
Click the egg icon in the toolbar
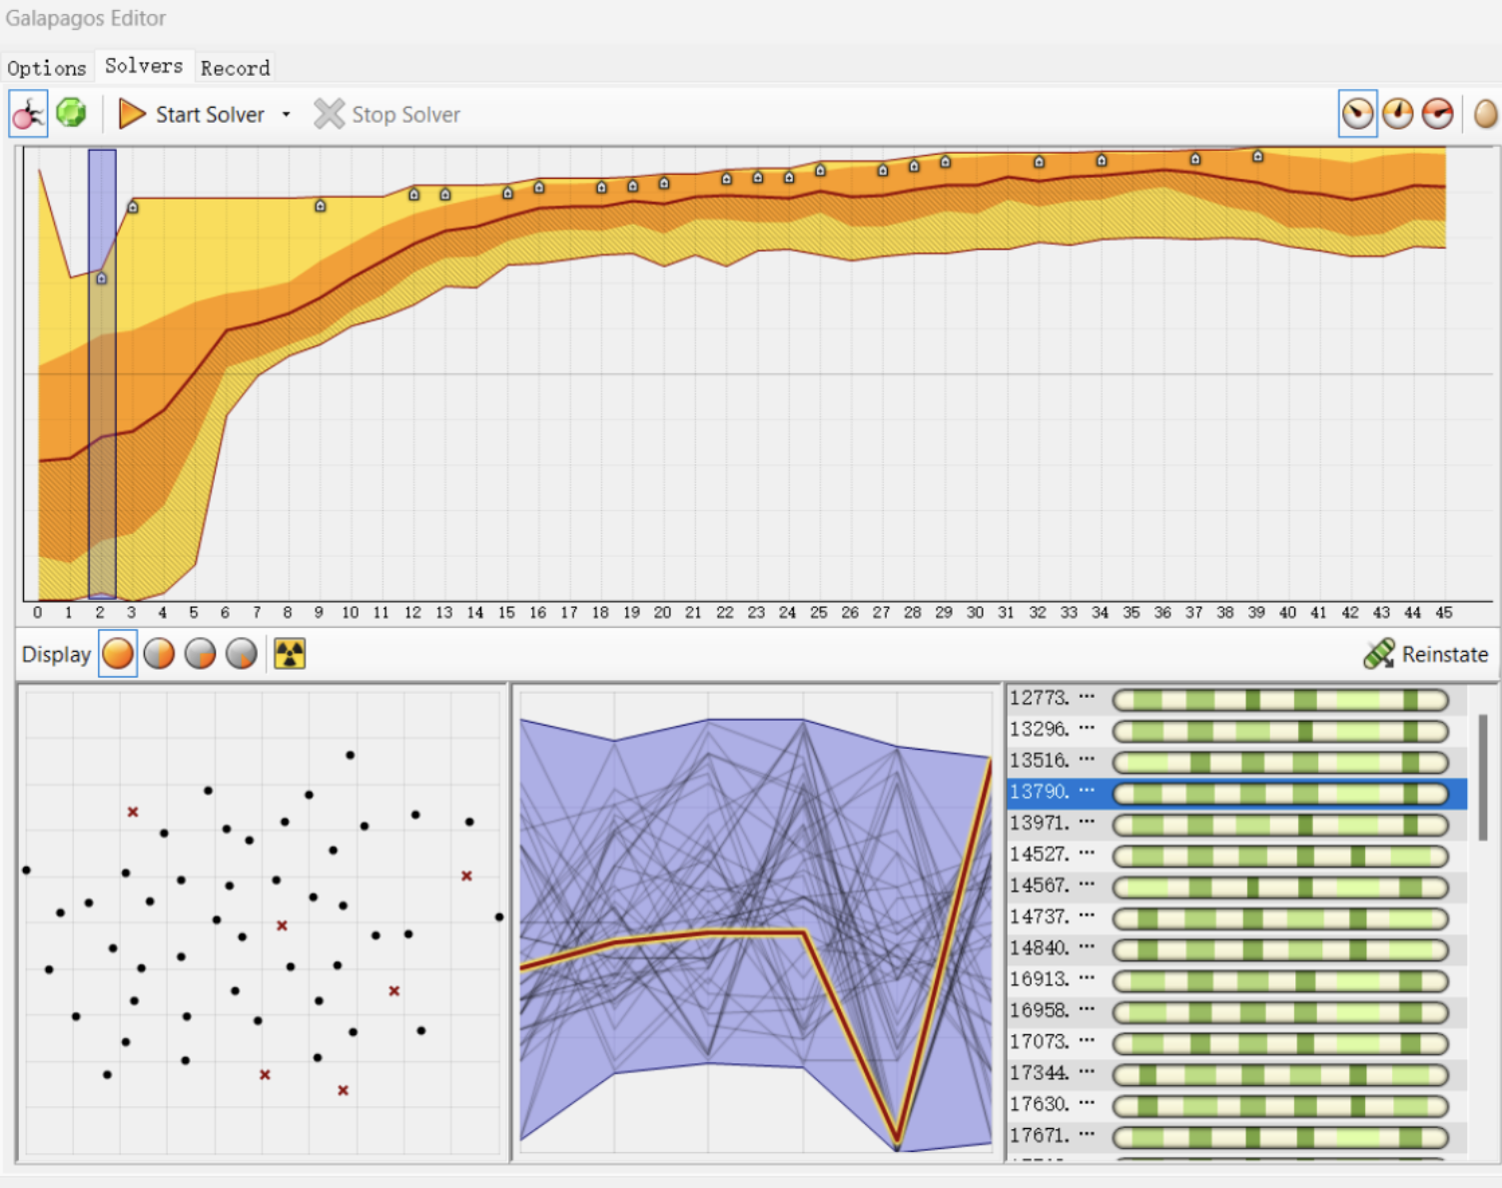point(1485,114)
